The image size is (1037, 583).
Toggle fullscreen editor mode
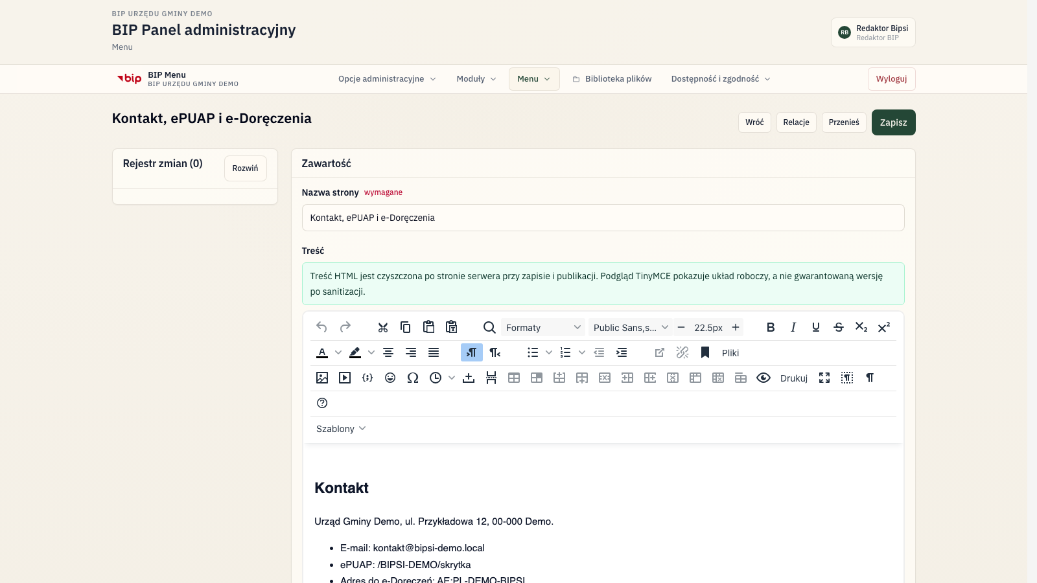click(x=824, y=378)
